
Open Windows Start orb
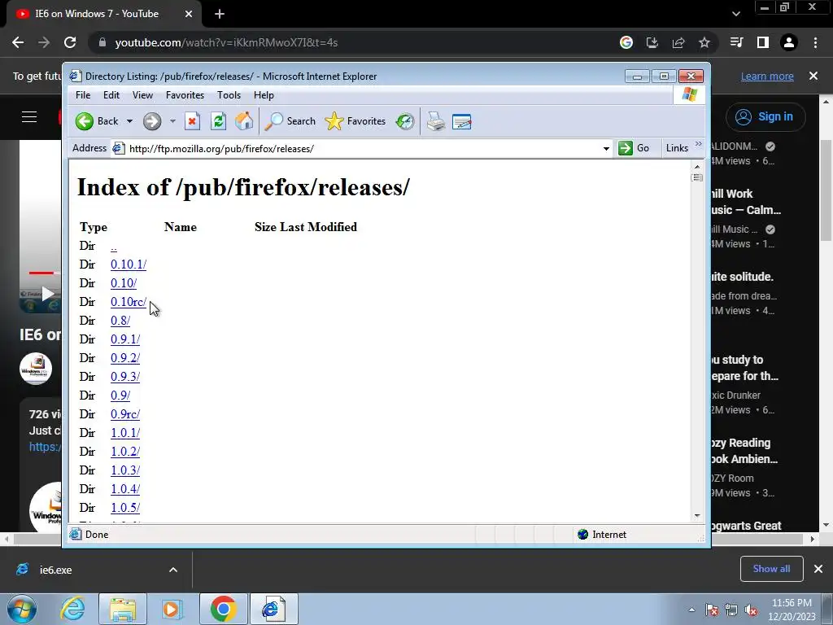(22, 609)
